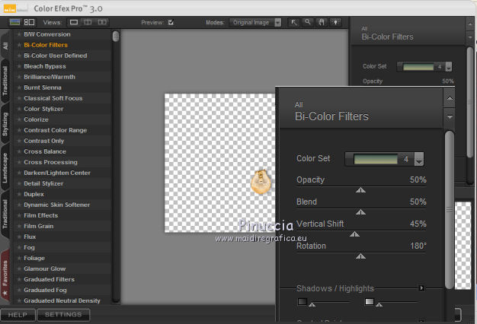Open the Landscape category tab

coord(5,167)
